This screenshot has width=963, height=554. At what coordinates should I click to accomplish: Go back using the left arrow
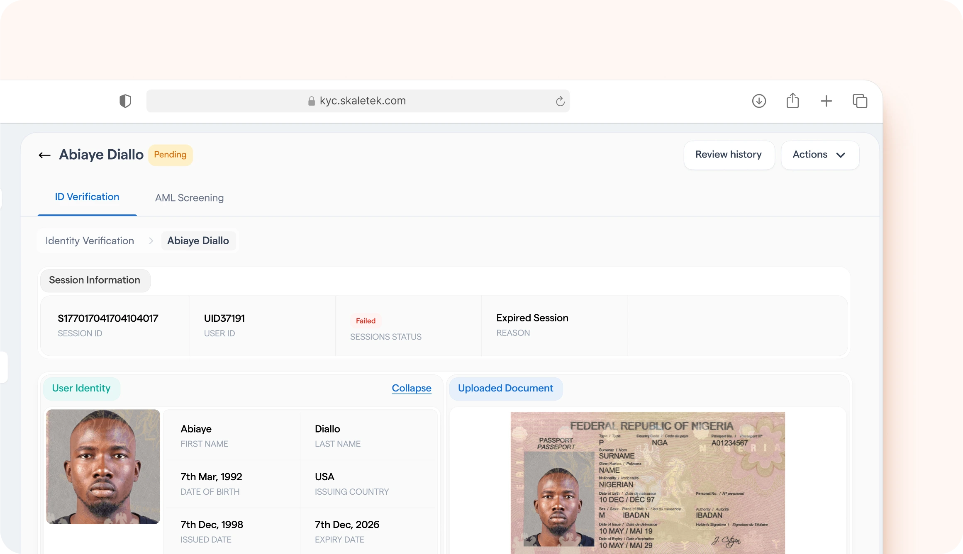pos(44,155)
